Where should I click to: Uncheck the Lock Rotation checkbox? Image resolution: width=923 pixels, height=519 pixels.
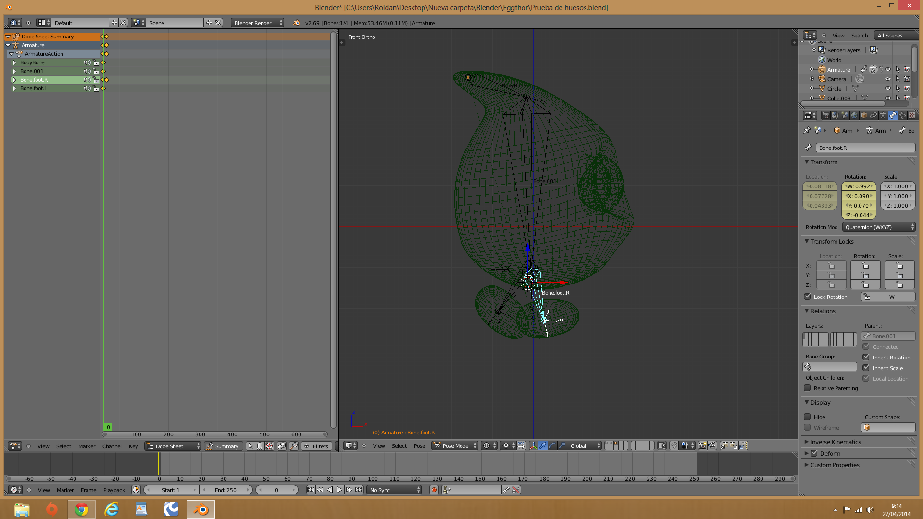[808, 297]
